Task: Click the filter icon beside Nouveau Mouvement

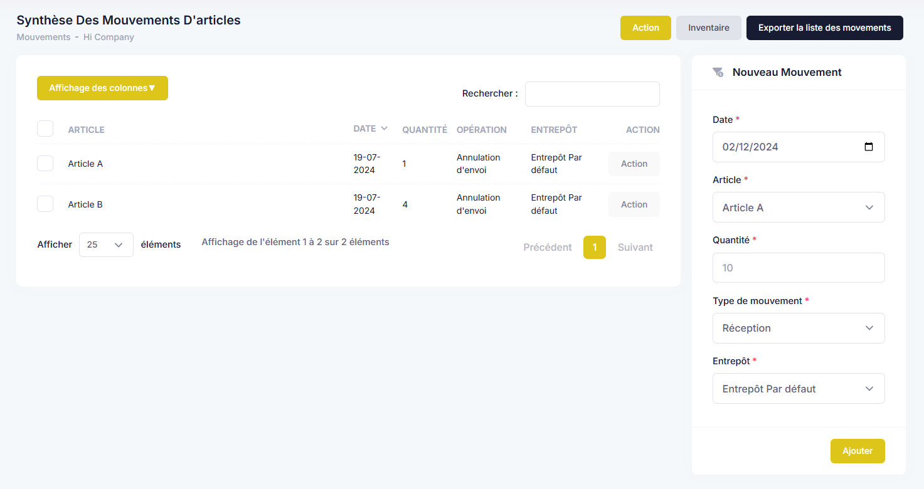Action: point(718,73)
